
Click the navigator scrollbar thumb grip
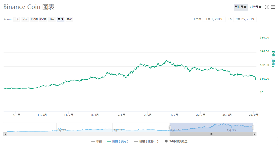[x=211, y=134]
